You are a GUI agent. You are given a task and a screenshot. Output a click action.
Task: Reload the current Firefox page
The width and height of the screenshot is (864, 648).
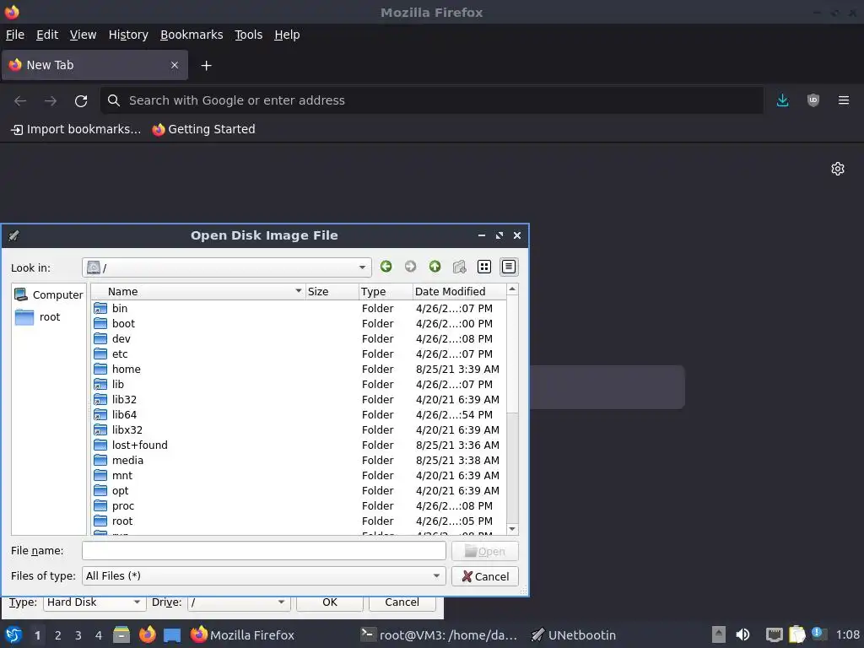pyautogui.click(x=81, y=101)
